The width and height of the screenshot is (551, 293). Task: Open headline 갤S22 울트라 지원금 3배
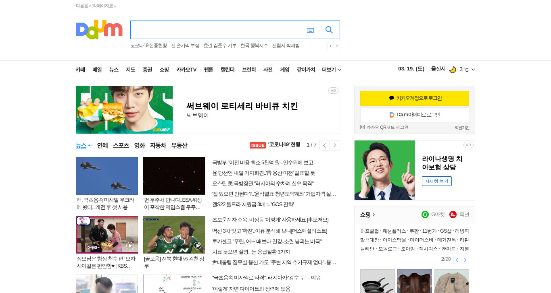(253, 204)
